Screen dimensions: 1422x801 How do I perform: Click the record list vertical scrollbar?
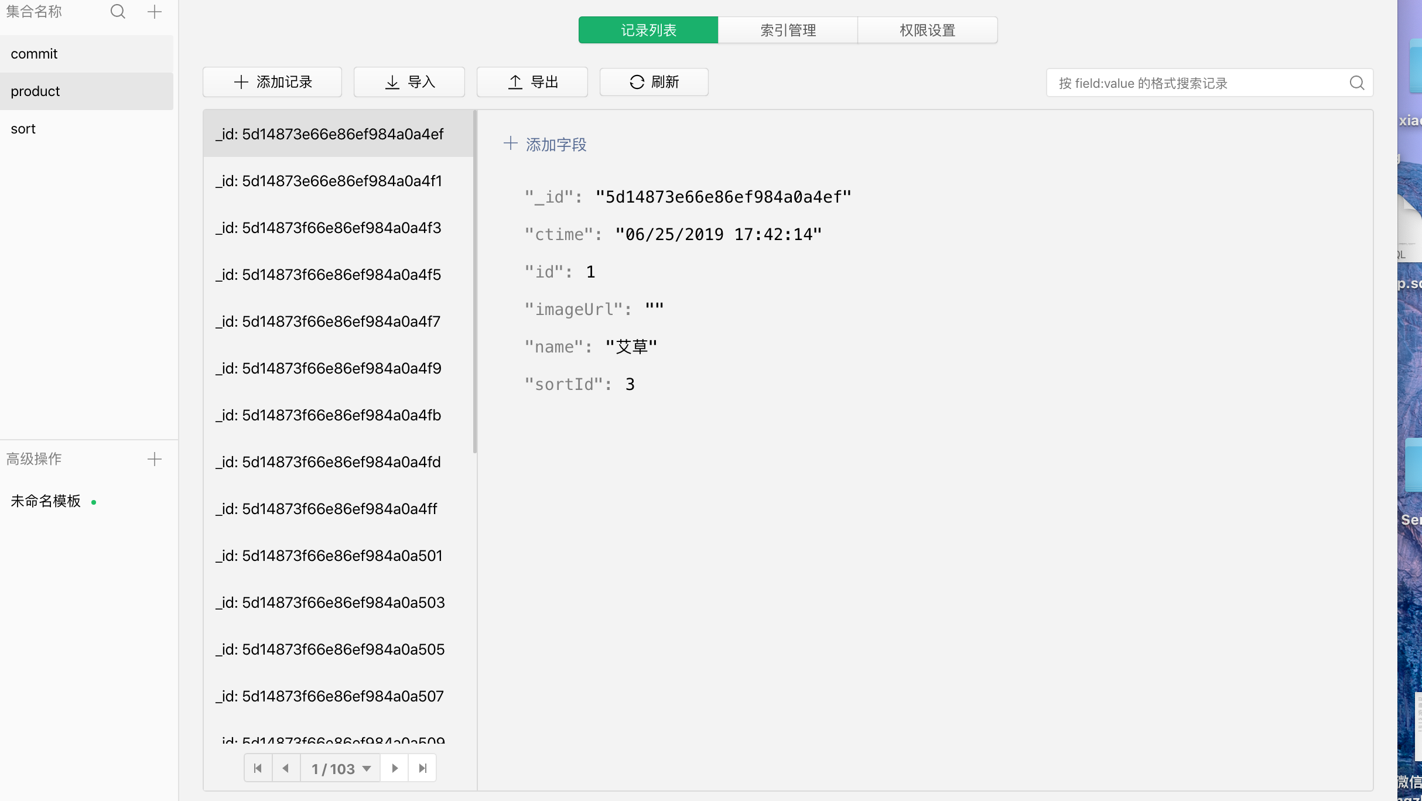475,281
